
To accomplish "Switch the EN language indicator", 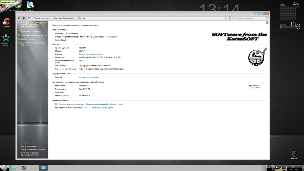I will [x=269, y=167].
